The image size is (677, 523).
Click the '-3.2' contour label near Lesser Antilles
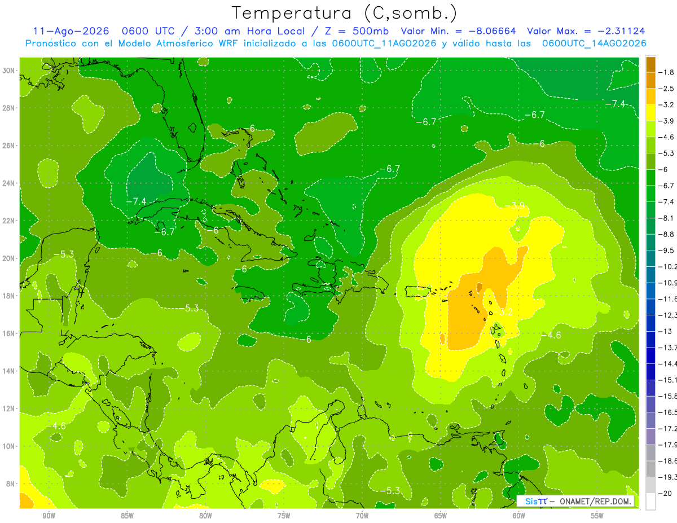tap(503, 311)
